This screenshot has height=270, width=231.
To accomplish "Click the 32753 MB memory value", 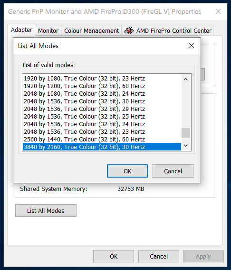I will click(131, 189).
